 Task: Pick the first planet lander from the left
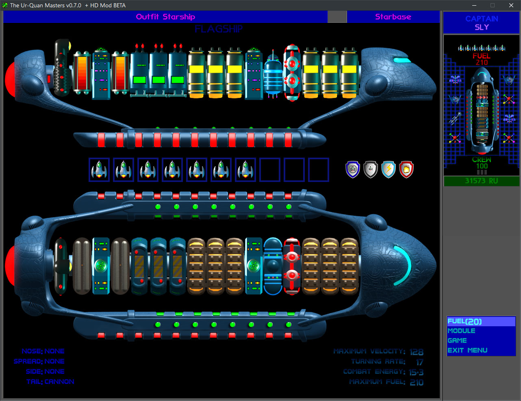point(99,170)
